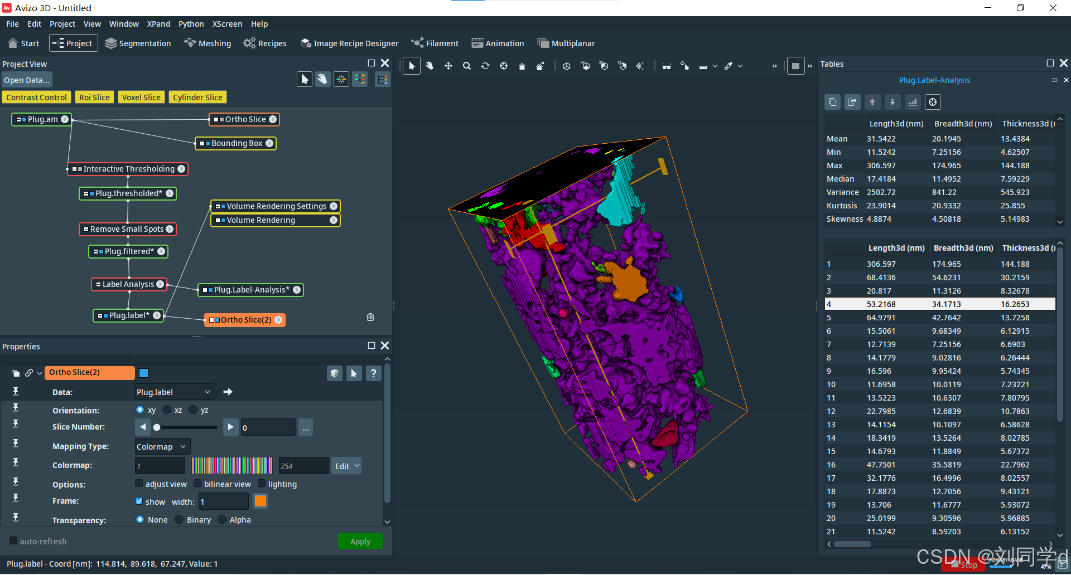Viewport: 1071px width, 575px height.
Task: Click the Colormap gradient bar
Action: click(232, 466)
